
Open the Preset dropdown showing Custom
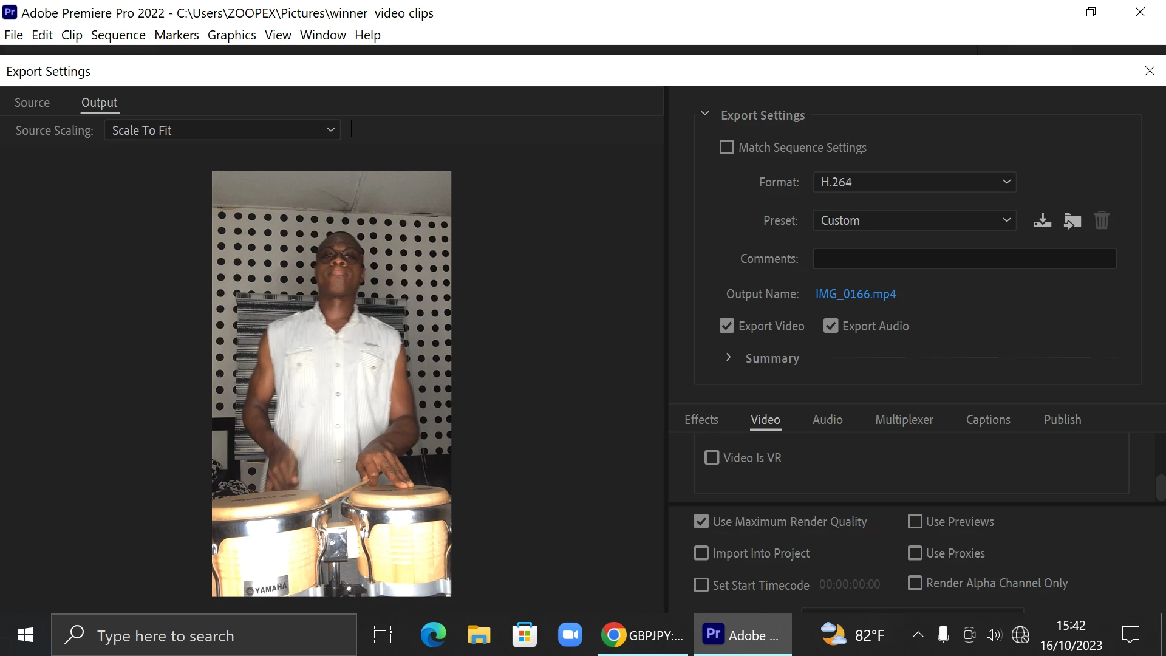[x=914, y=220]
